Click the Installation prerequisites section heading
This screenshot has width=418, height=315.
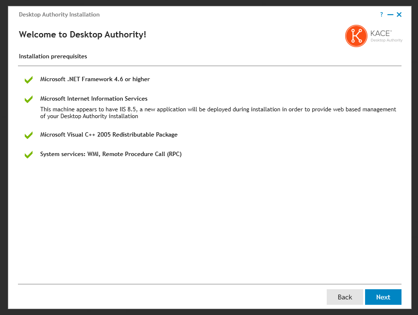coord(53,56)
